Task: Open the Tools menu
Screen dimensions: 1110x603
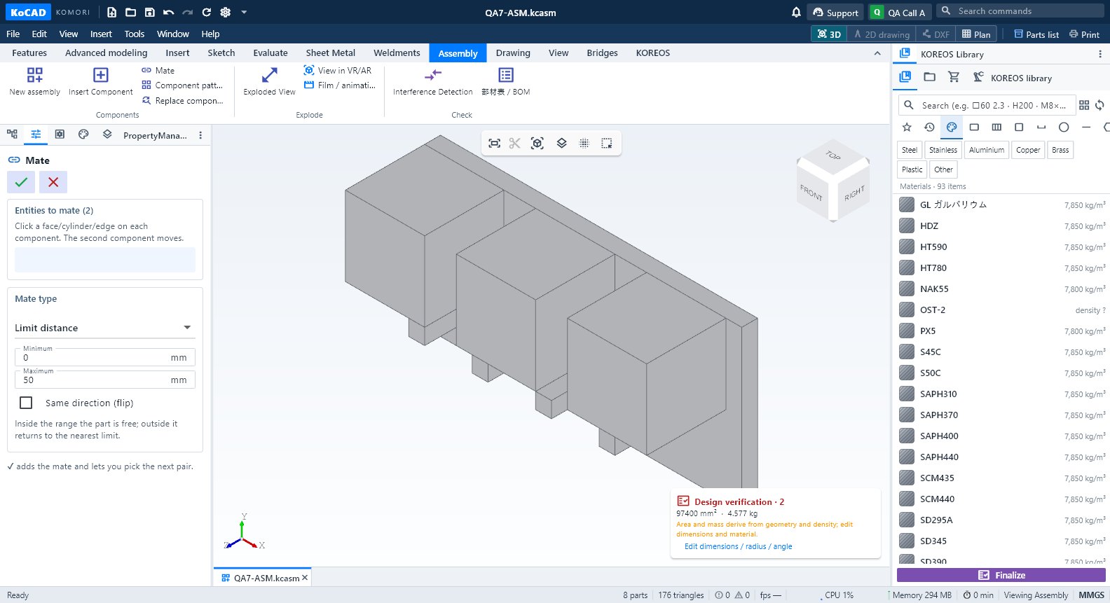Action: pos(134,34)
